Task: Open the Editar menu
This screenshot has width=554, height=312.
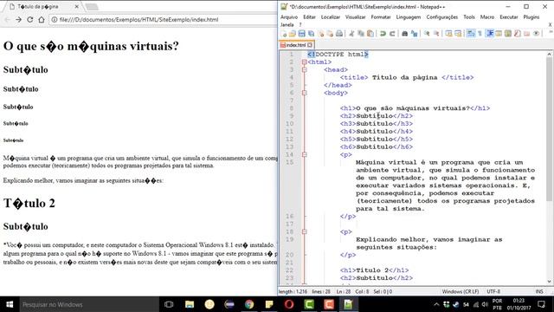Action: click(309, 17)
